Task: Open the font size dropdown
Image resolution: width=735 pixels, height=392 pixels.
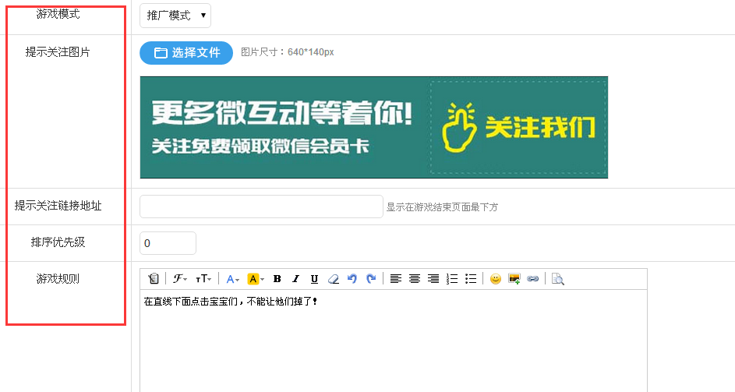Action: [x=203, y=279]
